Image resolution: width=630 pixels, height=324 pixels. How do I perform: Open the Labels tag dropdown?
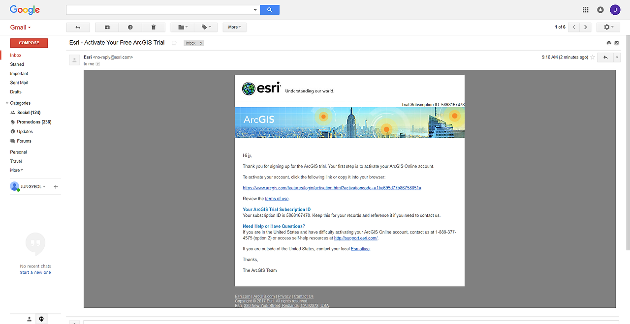[205, 27]
